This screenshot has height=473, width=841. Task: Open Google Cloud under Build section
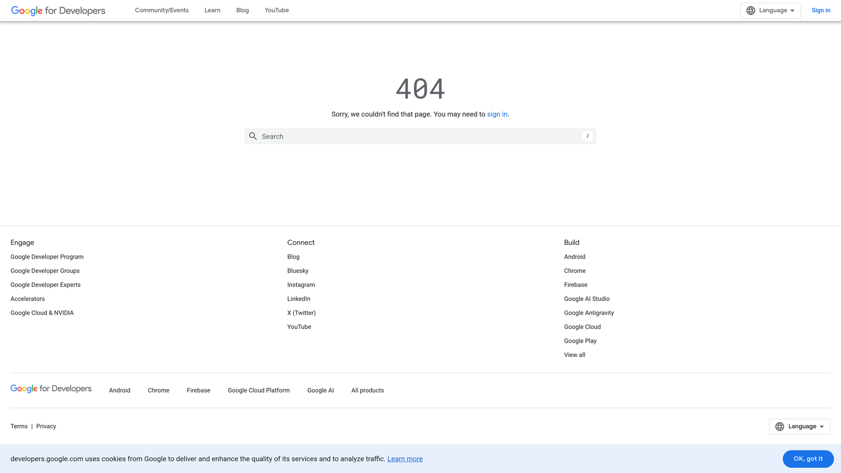[582, 327]
